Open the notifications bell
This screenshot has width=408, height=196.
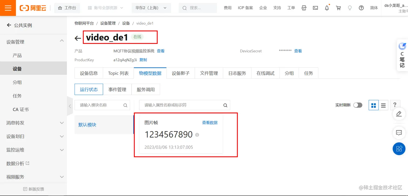pyautogui.click(x=327, y=8)
